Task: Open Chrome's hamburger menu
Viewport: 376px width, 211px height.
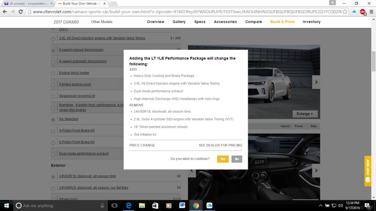Action: pyautogui.click(x=371, y=12)
